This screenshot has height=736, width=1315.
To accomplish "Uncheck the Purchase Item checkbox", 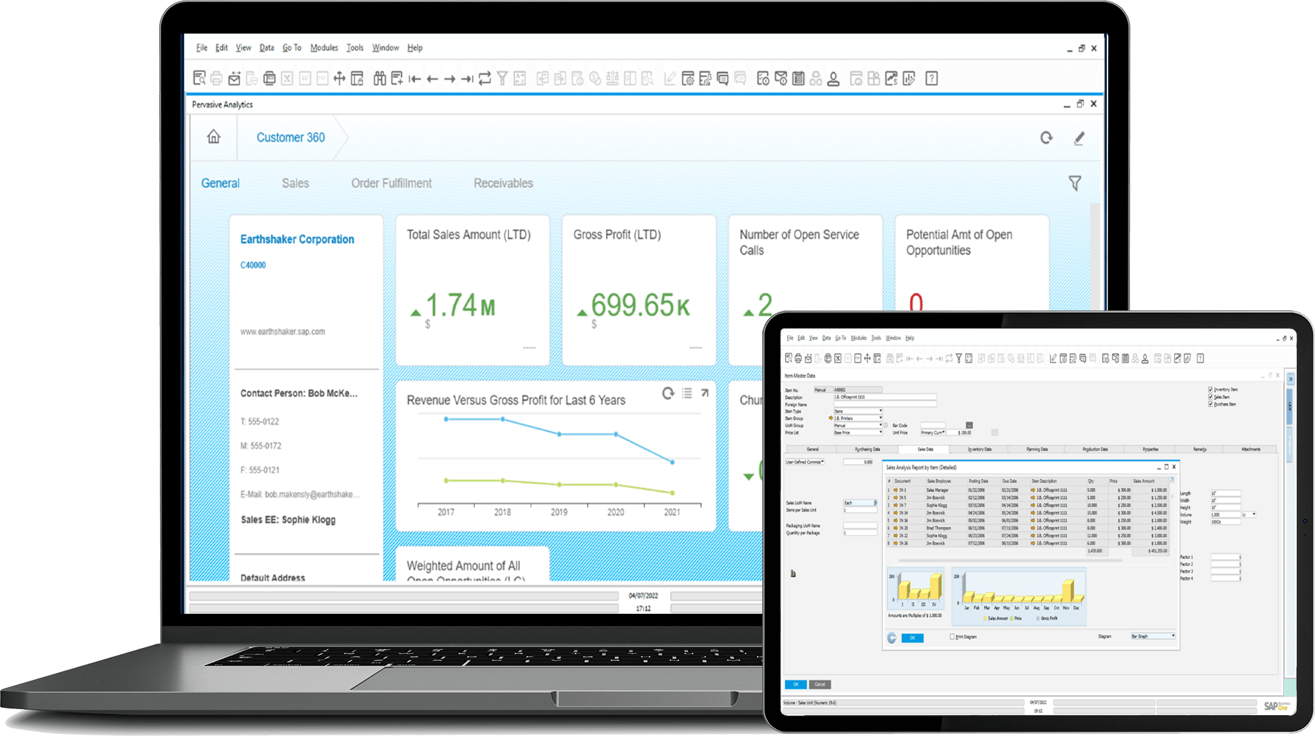I will point(1210,404).
